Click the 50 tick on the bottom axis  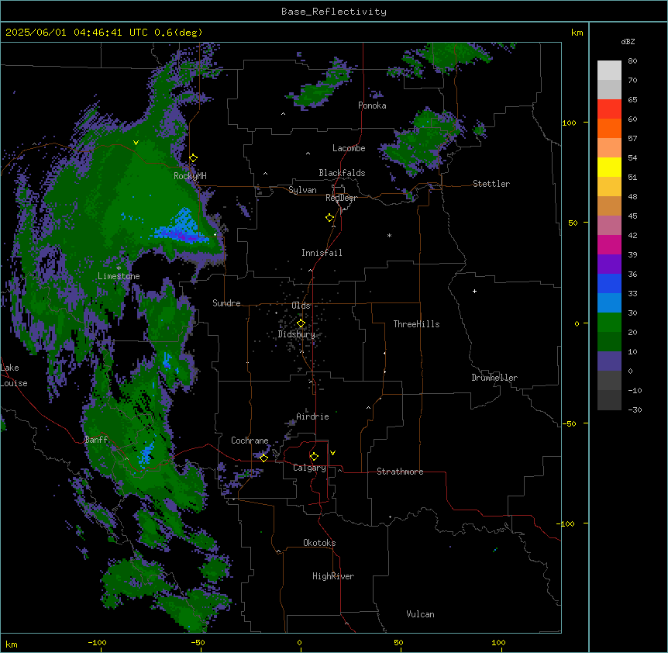[398, 642]
